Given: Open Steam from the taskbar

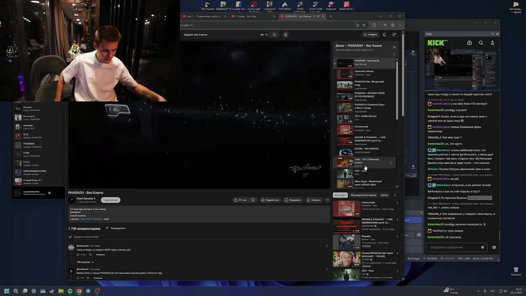Looking at the screenshot, I should click(x=52, y=291).
